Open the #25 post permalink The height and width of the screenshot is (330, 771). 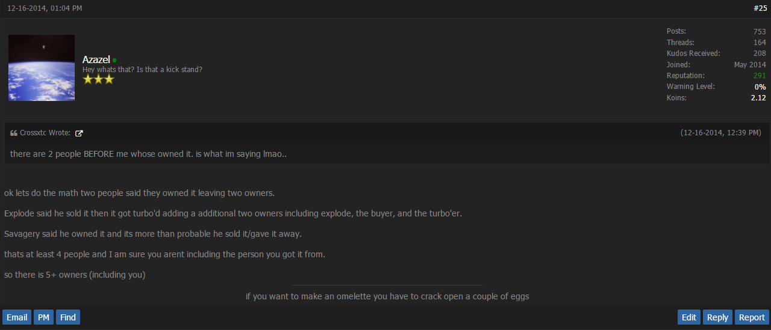pyautogui.click(x=760, y=8)
